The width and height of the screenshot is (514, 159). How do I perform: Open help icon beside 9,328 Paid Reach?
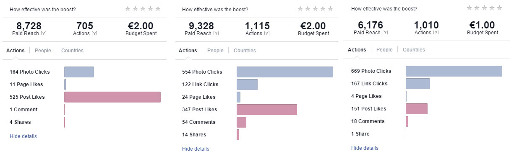[x=217, y=33]
